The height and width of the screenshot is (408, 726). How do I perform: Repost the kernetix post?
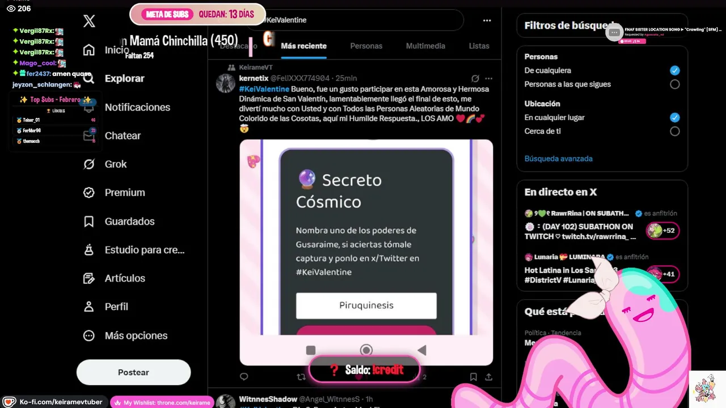(301, 377)
